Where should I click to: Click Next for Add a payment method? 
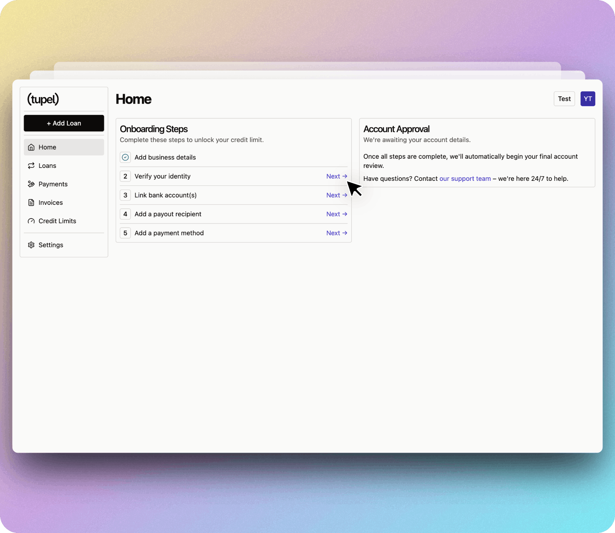pos(336,233)
